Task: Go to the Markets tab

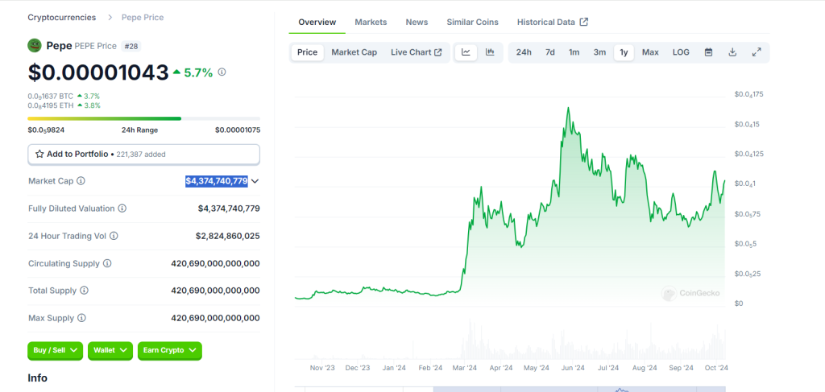Action: click(x=371, y=22)
